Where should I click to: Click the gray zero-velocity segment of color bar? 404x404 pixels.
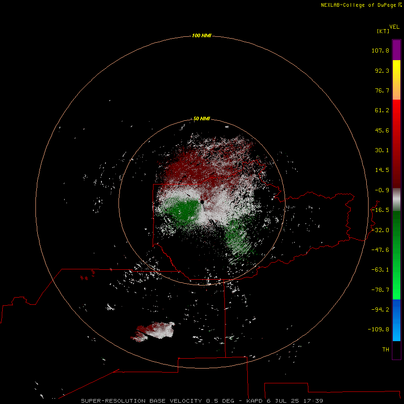coord(396,200)
